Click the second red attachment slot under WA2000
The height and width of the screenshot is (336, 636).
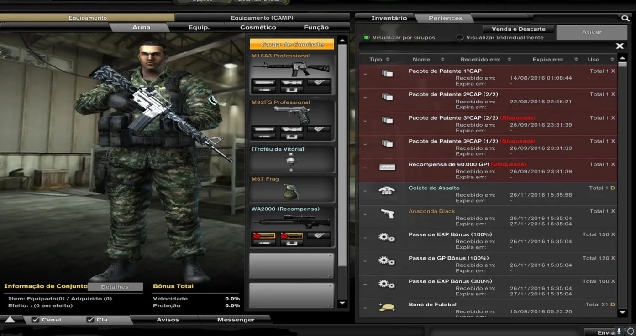point(291,235)
